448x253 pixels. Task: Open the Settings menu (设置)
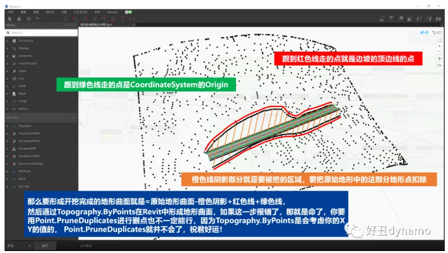click(x=64, y=12)
